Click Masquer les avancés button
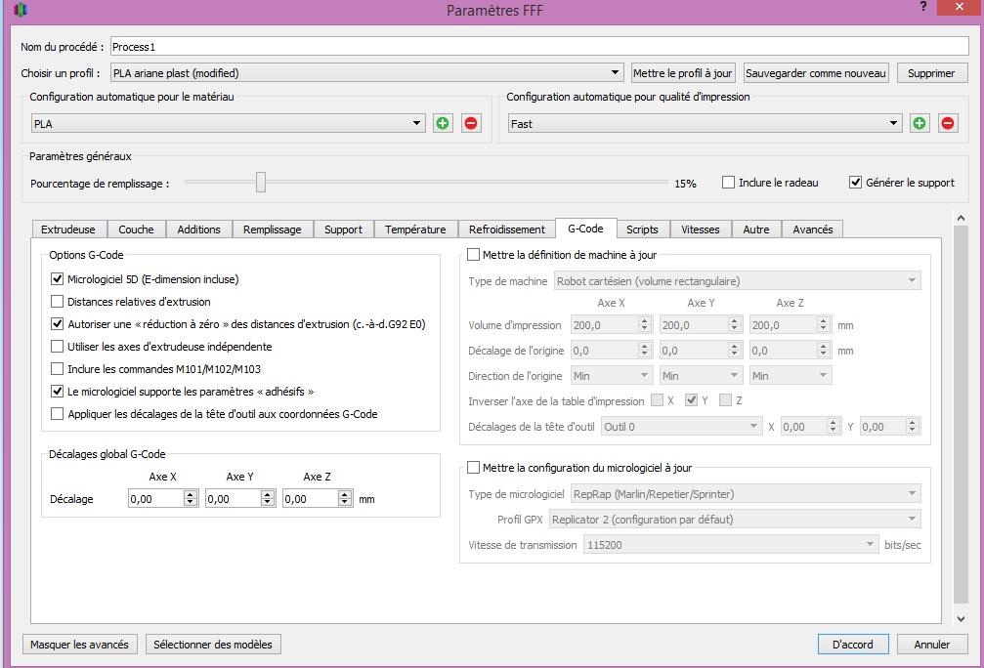Image resolution: width=984 pixels, height=668 pixels. point(80,645)
